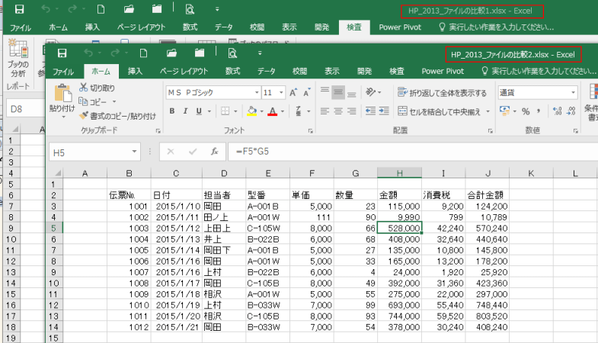Click the Print Preview icon in quick access toolbar
Image resolution: width=598 pixels, height=343 pixels.
pyautogui.click(x=234, y=53)
